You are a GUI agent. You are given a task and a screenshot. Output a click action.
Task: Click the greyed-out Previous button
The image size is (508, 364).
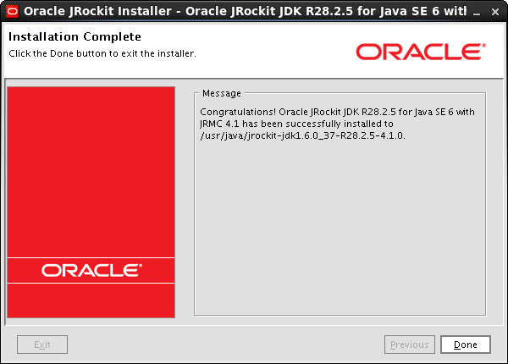pyautogui.click(x=410, y=345)
